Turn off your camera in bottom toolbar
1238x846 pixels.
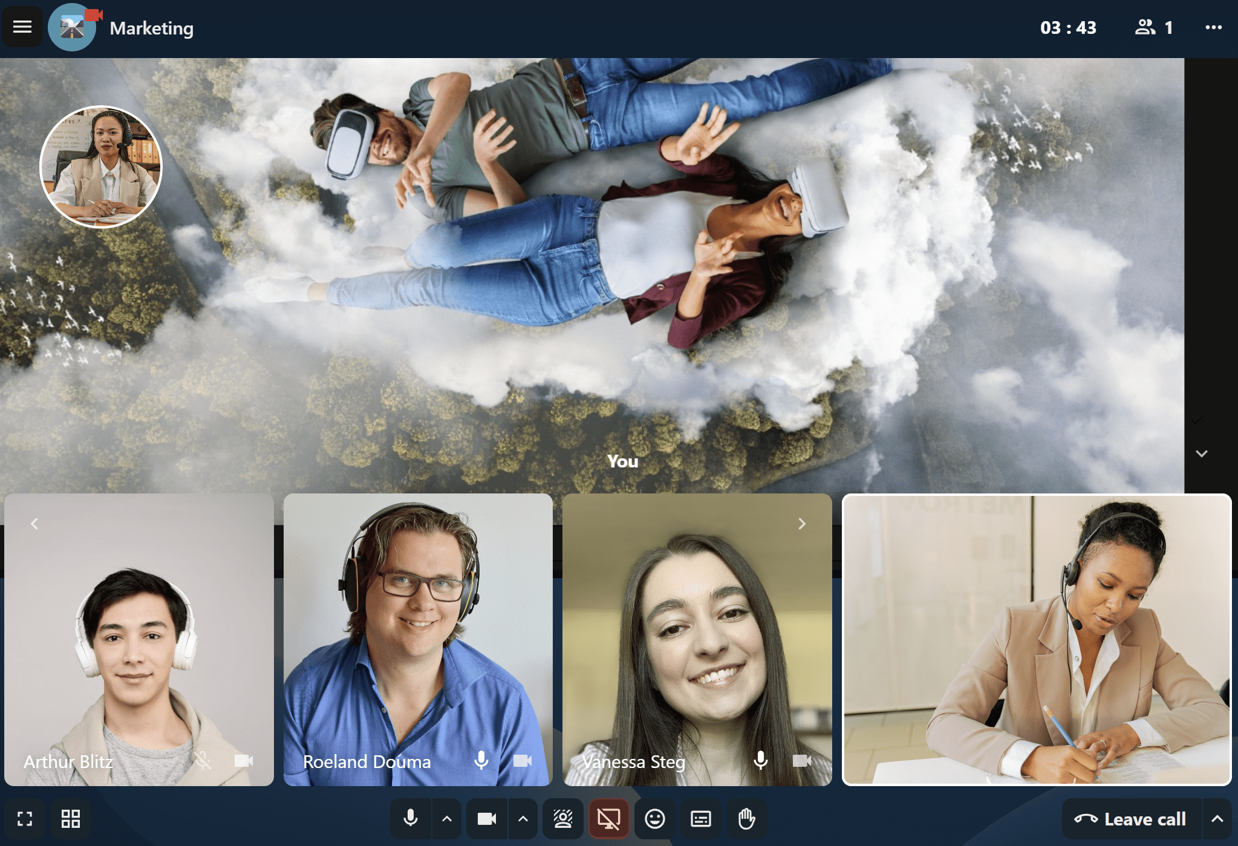tap(487, 819)
